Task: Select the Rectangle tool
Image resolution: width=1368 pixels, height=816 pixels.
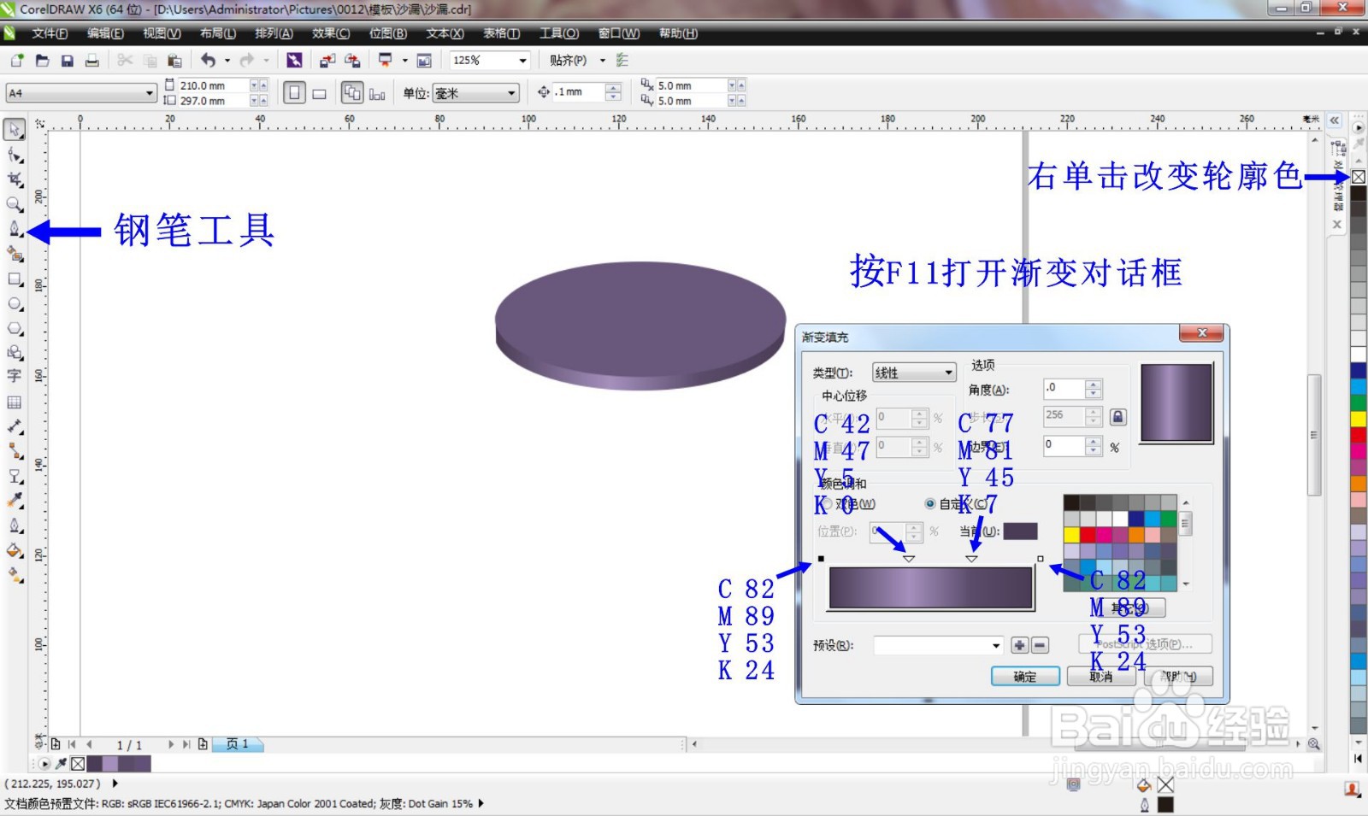Action: pyautogui.click(x=14, y=279)
